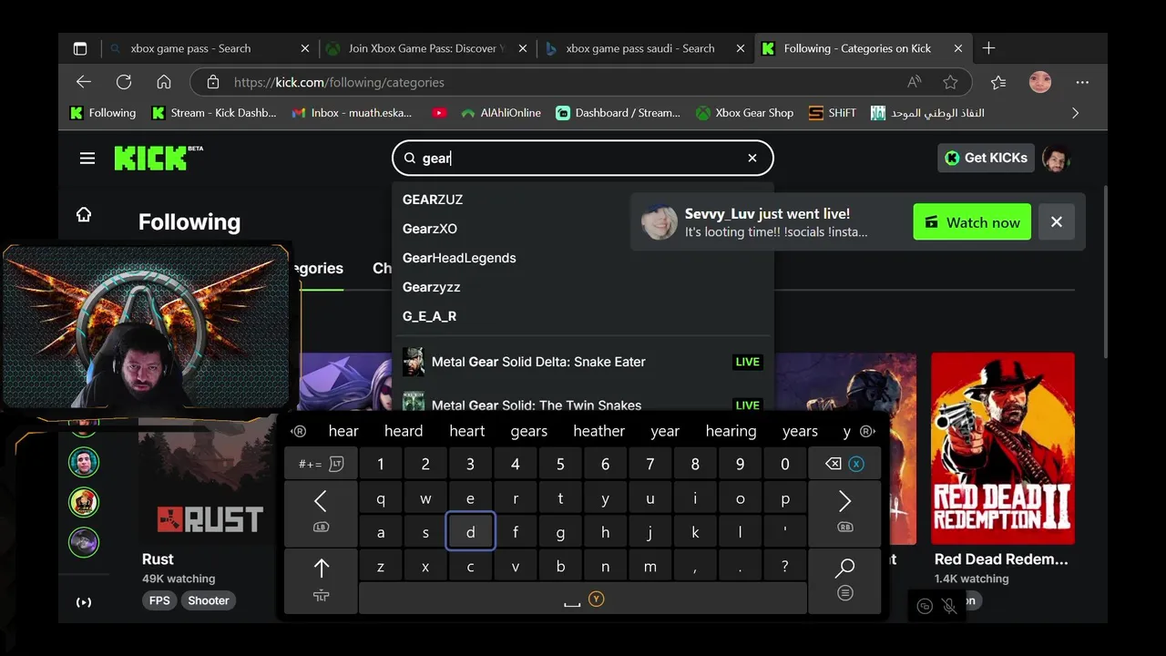
Task: Tap the keyboard search magnifier key
Action: coord(844,579)
